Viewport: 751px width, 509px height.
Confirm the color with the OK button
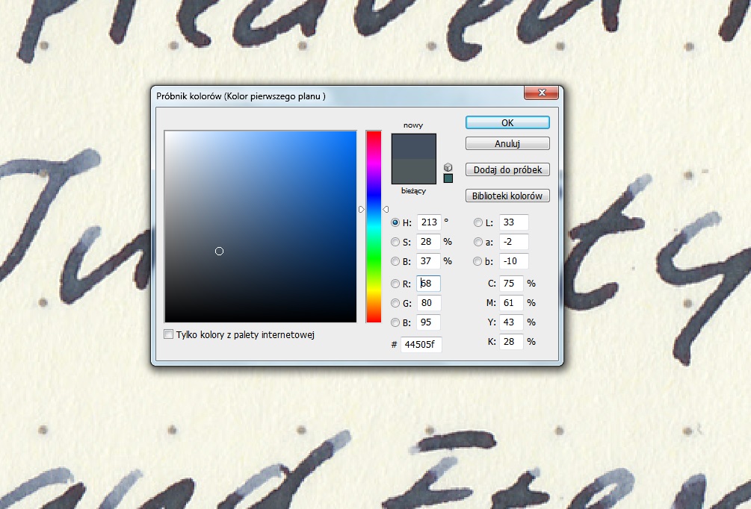pyautogui.click(x=507, y=122)
